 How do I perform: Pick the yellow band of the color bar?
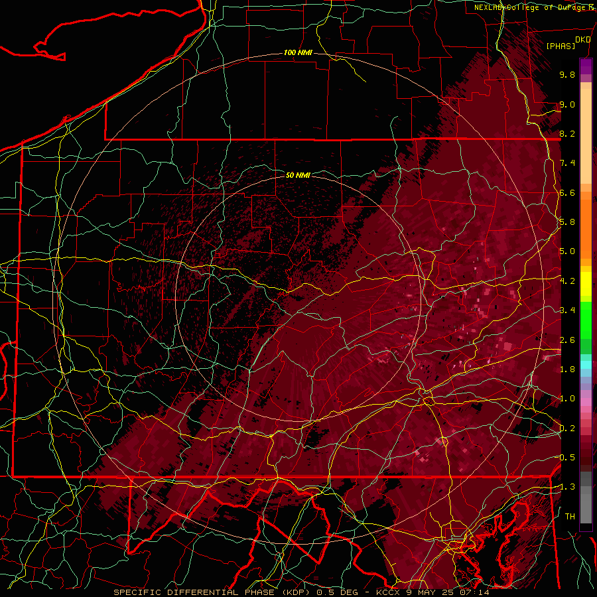(586, 284)
